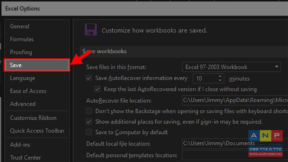
Task: Go to Ease of Access settings
Action: pyautogui.click(x=28, y=91)
